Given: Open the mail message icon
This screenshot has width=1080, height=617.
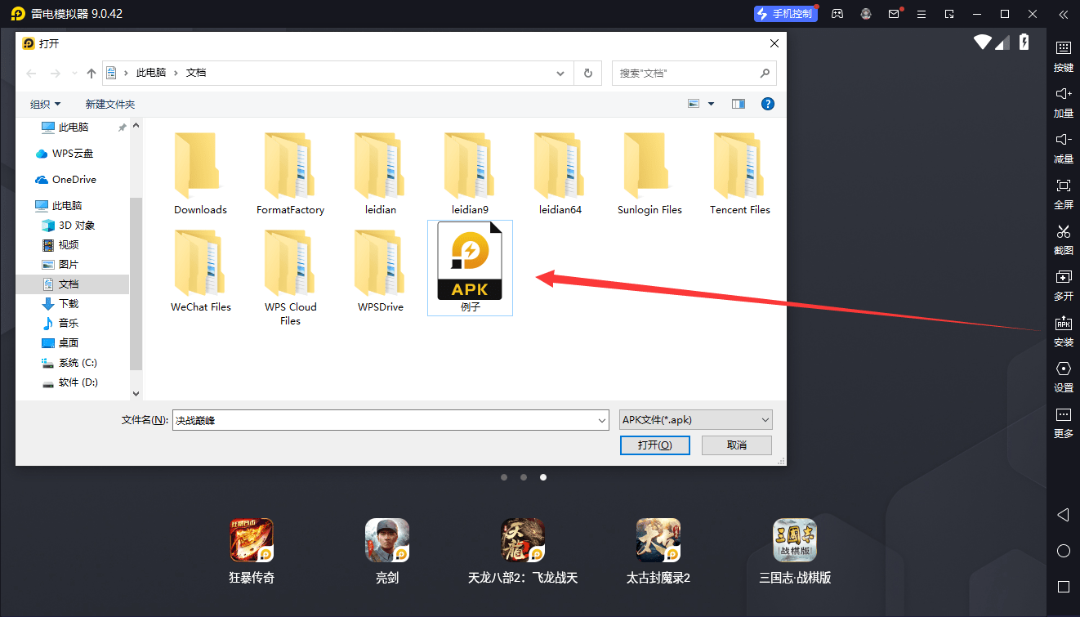Looking at the screenshot, I should click(894, 14).
